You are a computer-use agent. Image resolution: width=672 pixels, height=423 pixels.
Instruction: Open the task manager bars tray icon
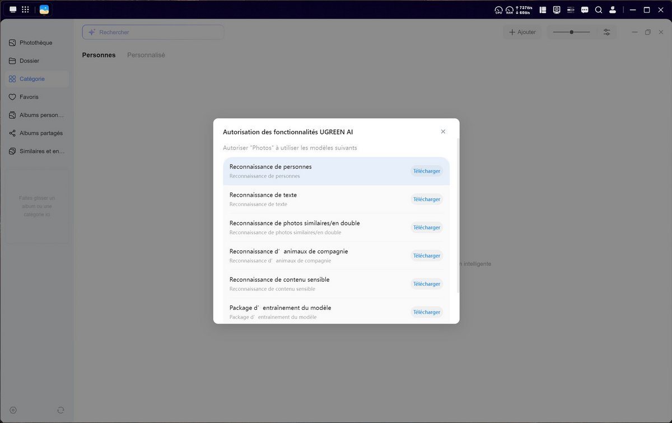571,10
